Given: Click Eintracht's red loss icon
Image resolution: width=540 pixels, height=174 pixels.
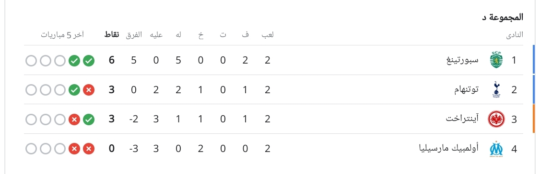Looking at the screenshot, I should coord(74,120).
